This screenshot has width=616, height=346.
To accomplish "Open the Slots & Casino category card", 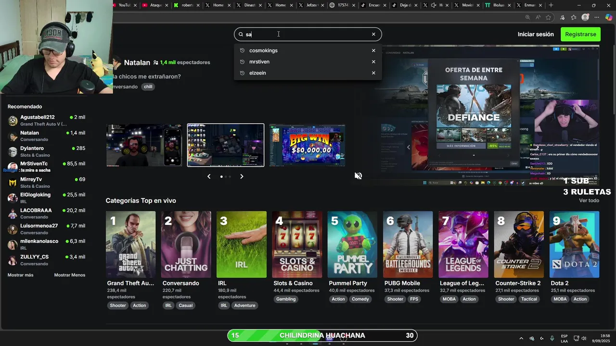I will [297, 244].
